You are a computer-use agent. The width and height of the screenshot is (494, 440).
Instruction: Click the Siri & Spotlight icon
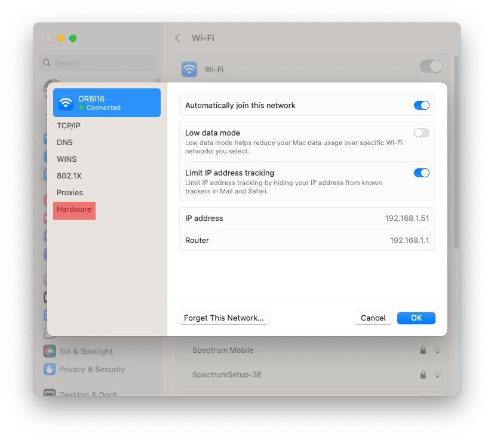point(50,351)
